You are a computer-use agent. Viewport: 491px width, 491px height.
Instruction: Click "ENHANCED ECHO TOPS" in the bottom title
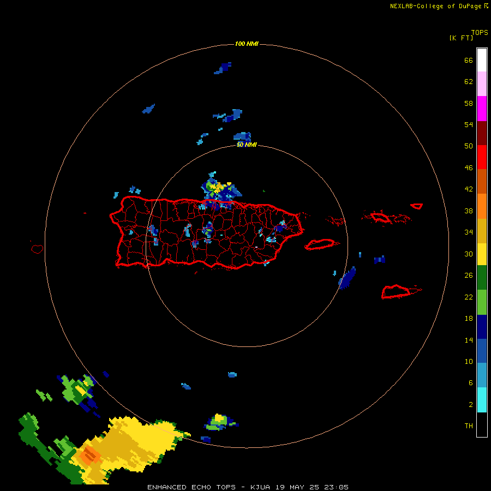click(x=191, y=487)
